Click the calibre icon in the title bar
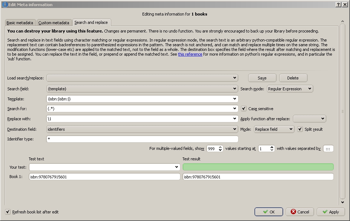 coord(5,4)
